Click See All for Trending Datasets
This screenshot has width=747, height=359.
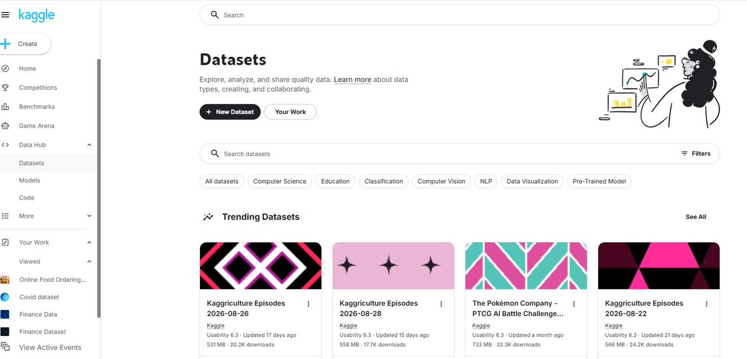[696, 217]
